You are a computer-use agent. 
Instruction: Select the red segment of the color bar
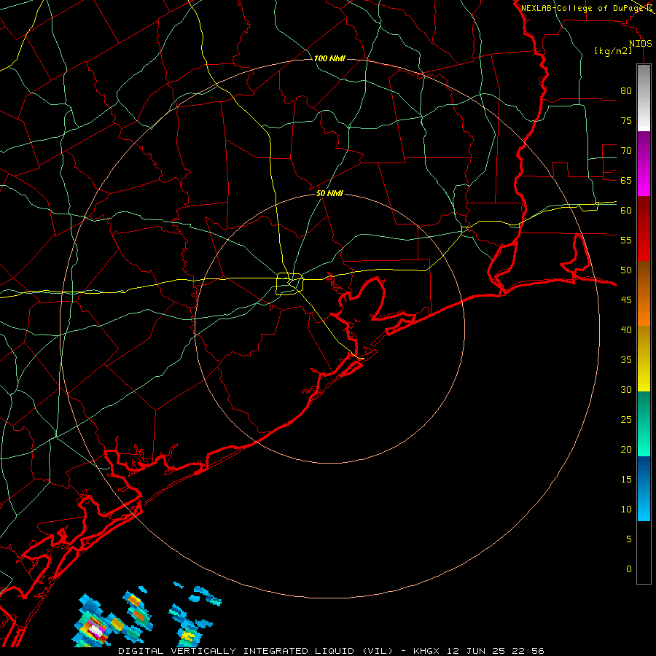coord(644,228)
